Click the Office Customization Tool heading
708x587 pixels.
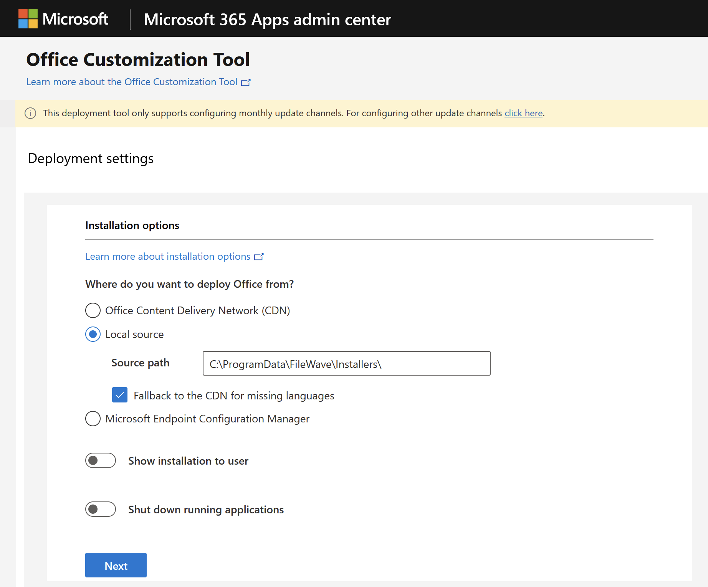click(x=138, y=59)
